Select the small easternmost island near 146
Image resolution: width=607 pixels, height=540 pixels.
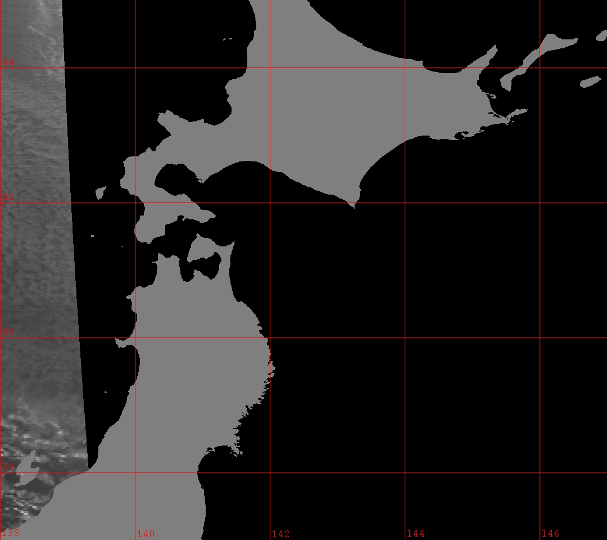click(590, 82)
